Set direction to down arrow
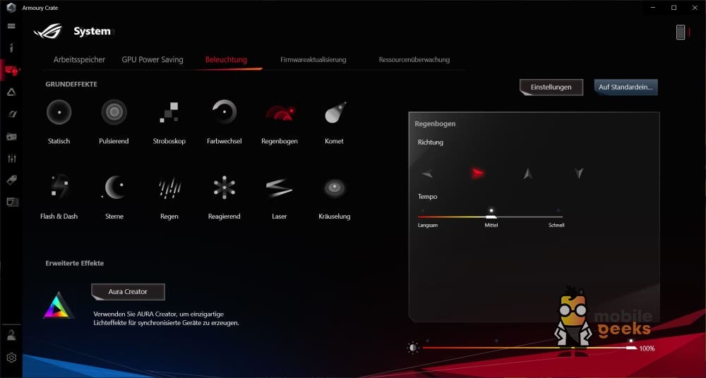706x378 pixels. click(579, 173)
